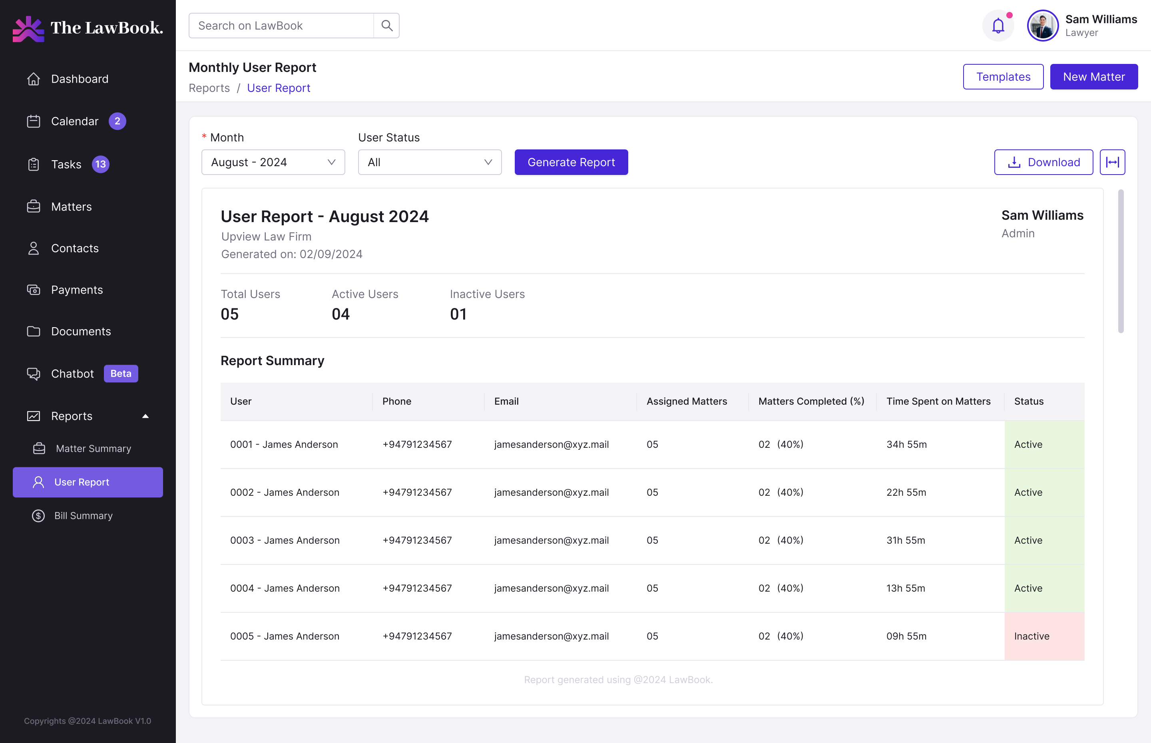Image resolution: width=1151 pixels, height=743 pixels.
Task: Click Generate Report button
Action: [x=571, y=162]
